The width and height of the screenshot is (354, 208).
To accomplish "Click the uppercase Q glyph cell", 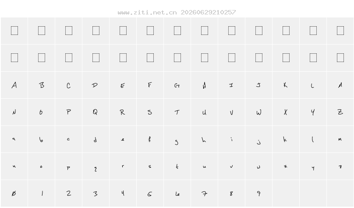I will pos(96,112).
